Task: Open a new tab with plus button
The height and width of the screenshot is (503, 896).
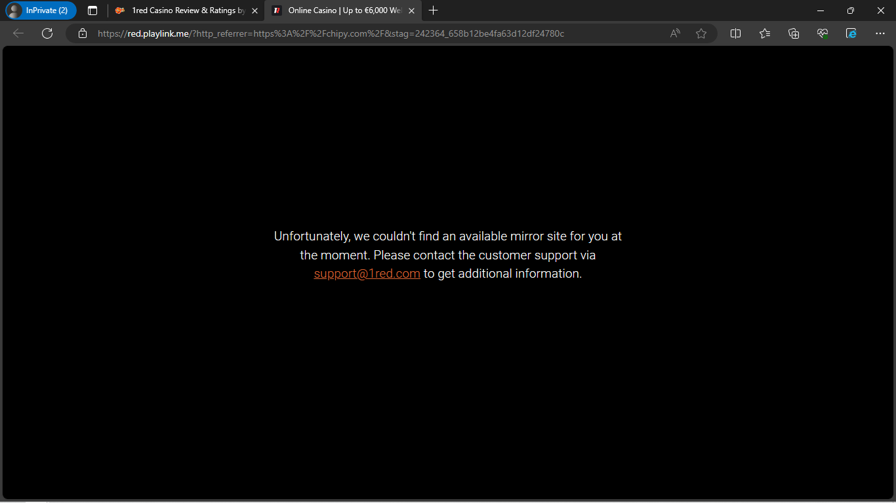Action: [433, 10]
